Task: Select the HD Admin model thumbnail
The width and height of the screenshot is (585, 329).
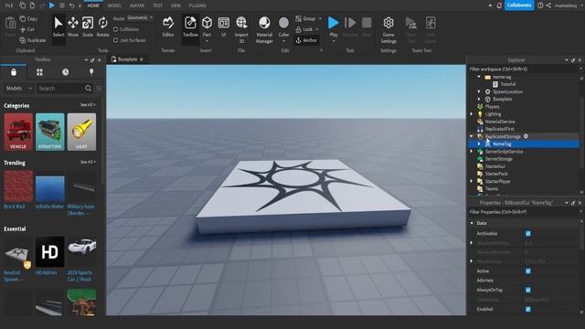Action: click(49, 252)
